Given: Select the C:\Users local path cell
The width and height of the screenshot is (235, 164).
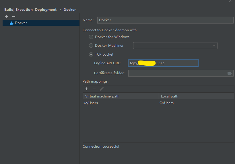Looking at the screenshot, I should (197, 103).
